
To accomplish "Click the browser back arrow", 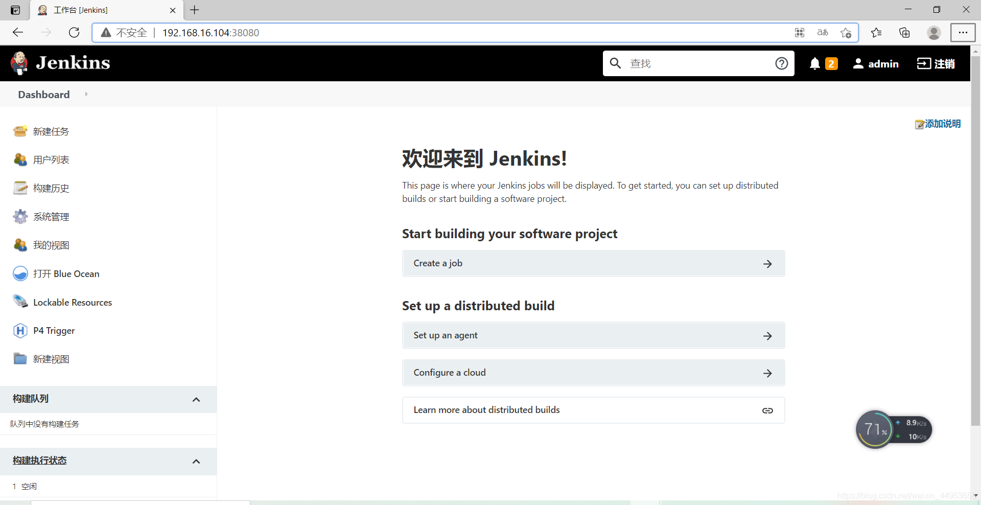I will coord(18,33).
